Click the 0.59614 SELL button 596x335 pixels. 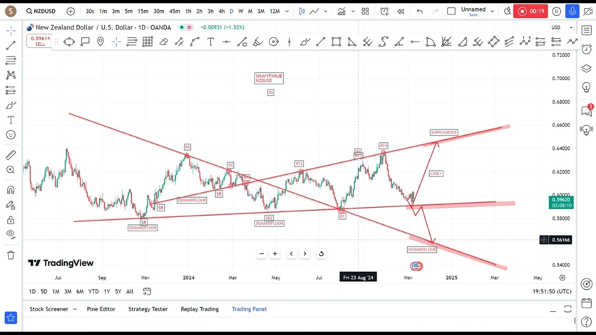(x=40, y=41)
